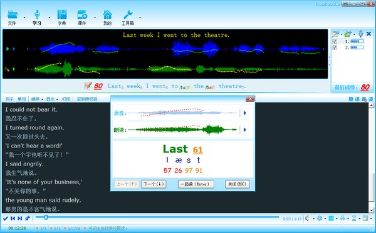
Task: Open the 工具箱 (Toolbox) wrench icon
Action: coord(128,14)
